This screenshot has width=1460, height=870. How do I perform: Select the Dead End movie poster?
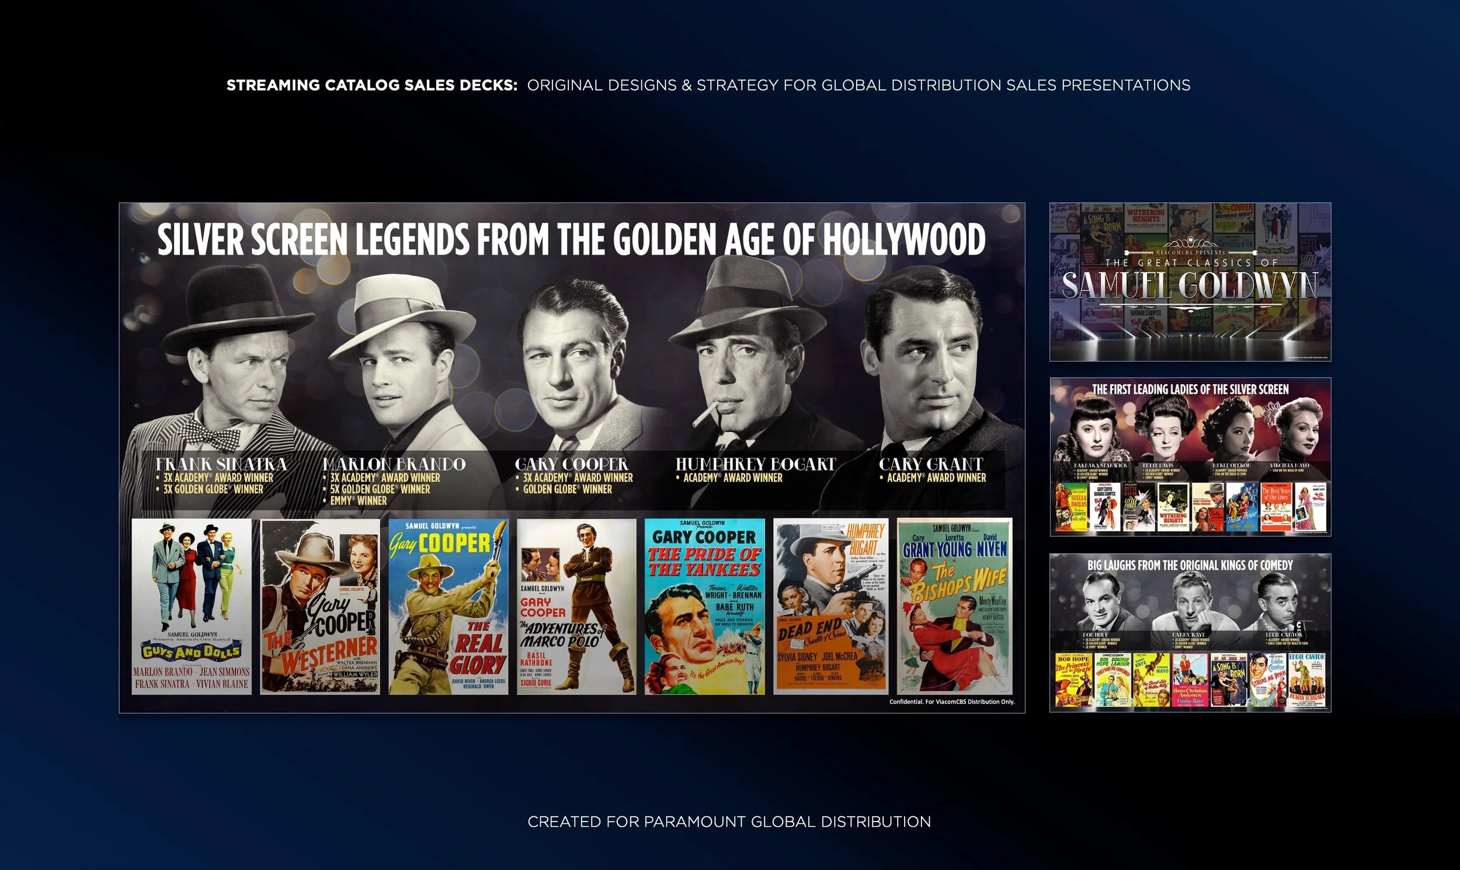[830, 606]
